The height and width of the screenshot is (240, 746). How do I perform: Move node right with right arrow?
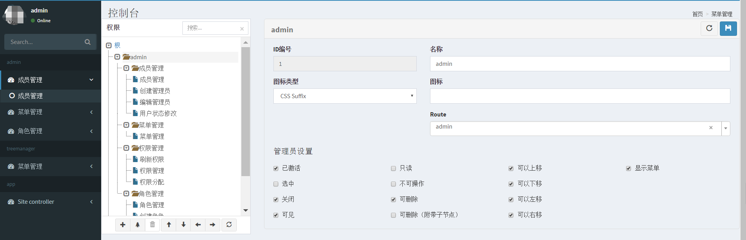tap(212, 225)
